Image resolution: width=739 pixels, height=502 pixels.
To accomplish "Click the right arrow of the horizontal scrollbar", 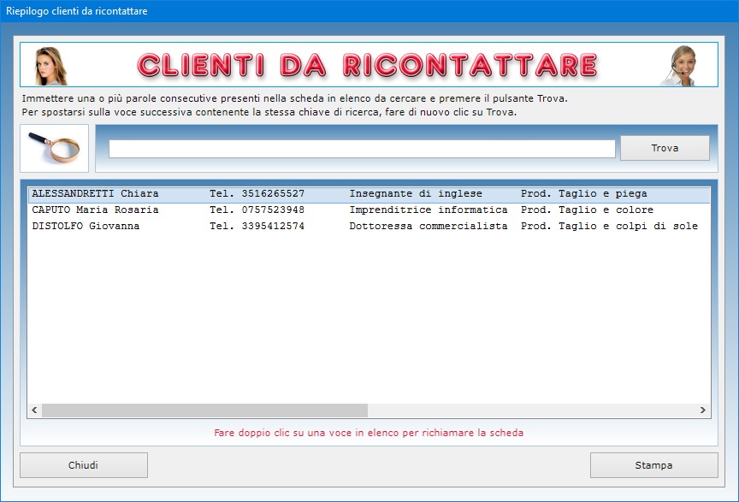I will (x=703, y=410).
